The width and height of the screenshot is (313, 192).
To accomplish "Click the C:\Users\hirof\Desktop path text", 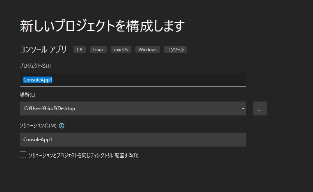I will click(x=50, y=109).
